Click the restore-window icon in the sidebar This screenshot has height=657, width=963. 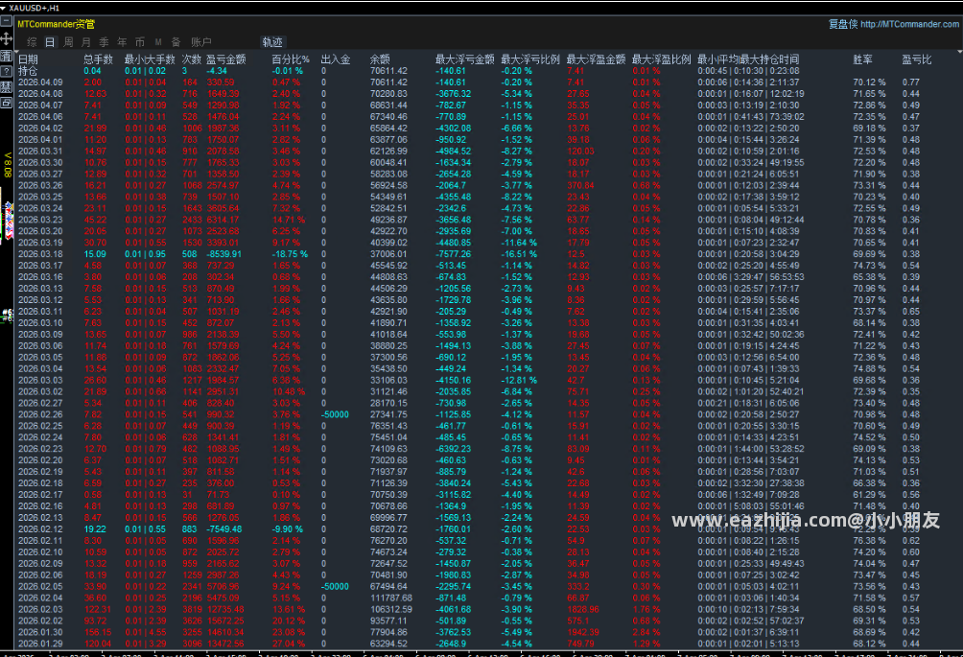(x=6, y=102)
